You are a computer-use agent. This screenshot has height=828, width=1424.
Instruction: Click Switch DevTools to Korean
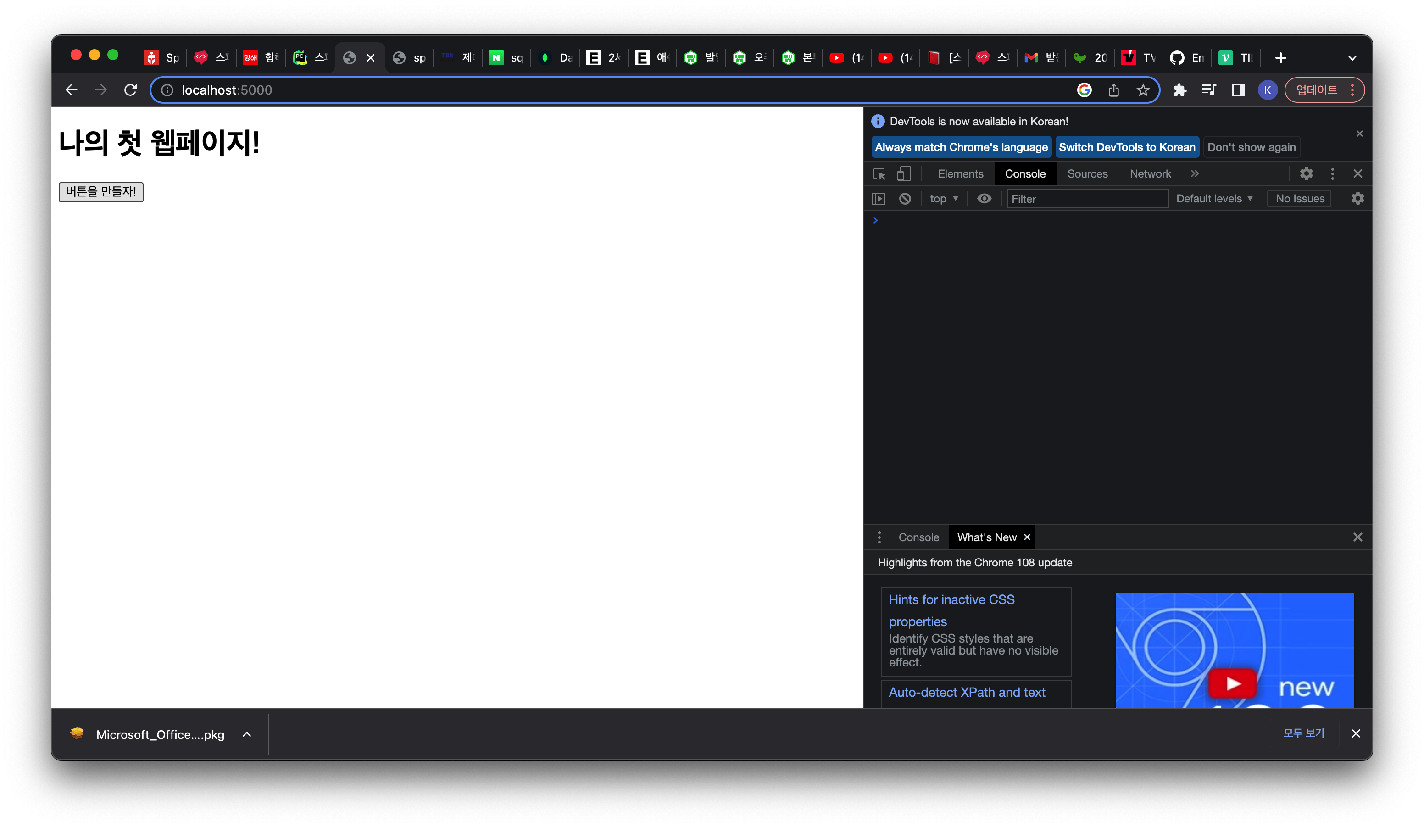coord(1127,147)
